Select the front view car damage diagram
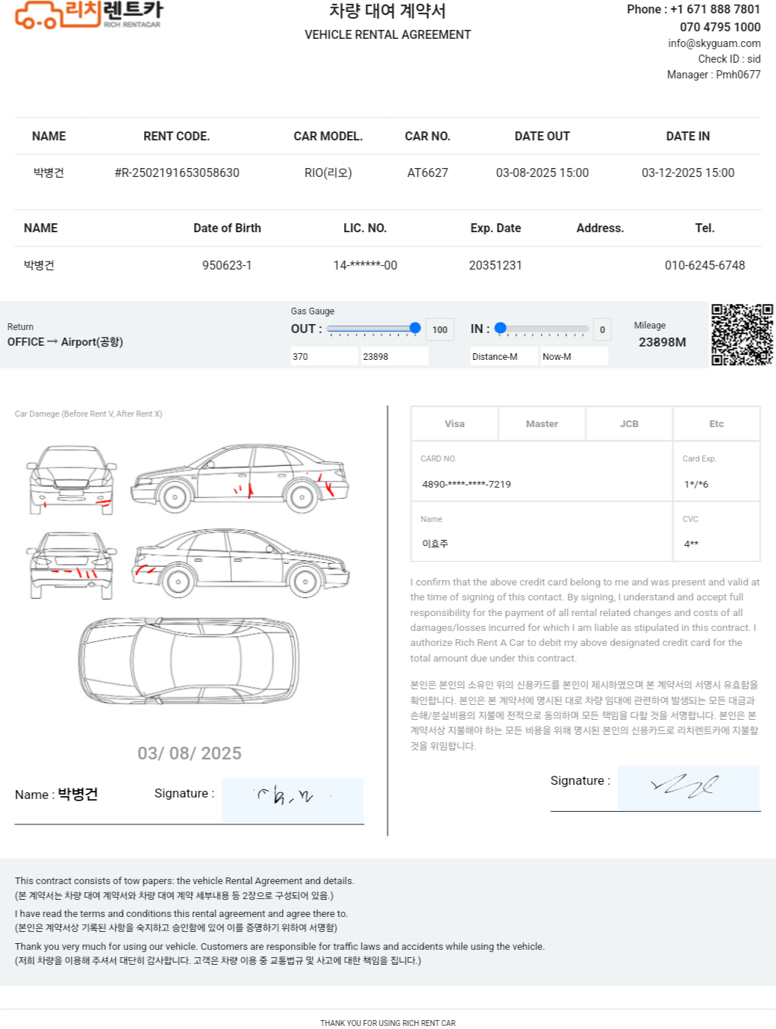776x1029 pixels. tap(72, 480)
